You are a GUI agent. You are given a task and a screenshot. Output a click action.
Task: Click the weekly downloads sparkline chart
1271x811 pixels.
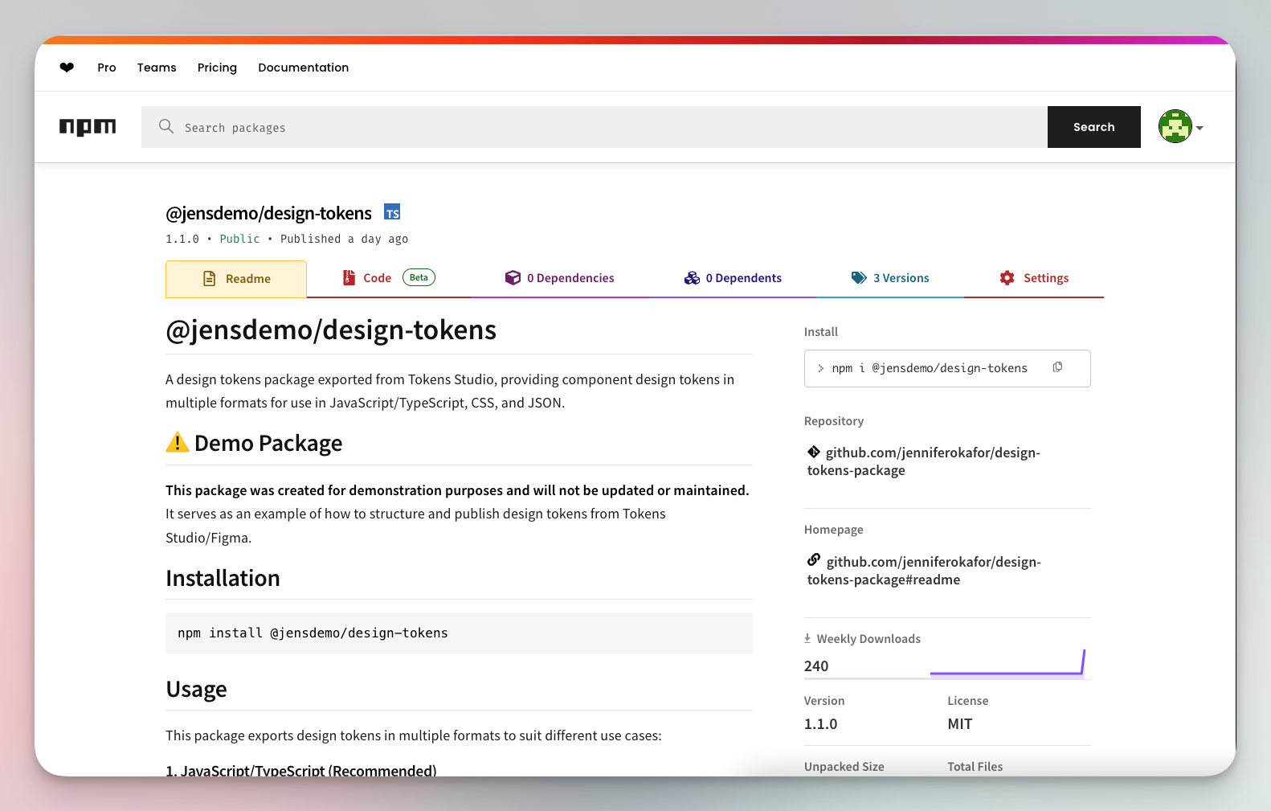(1007, 664)
